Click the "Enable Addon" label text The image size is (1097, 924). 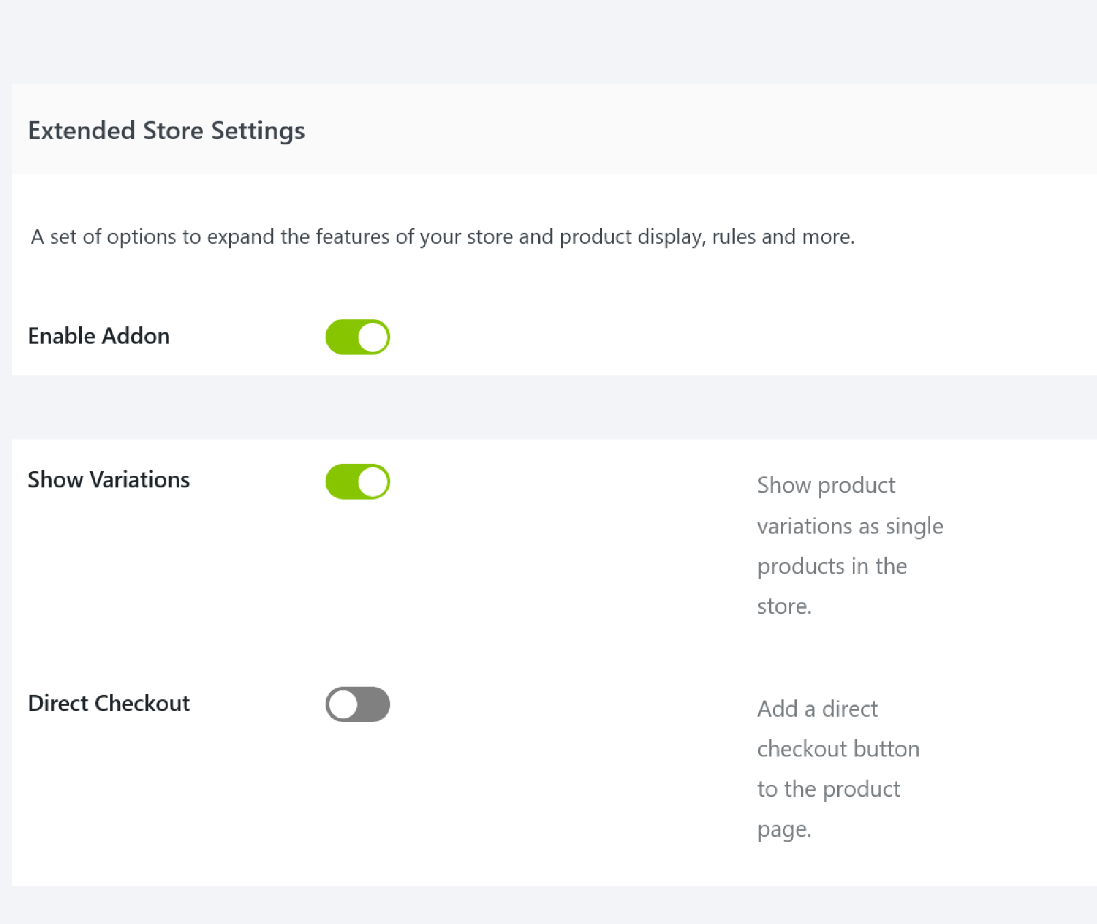pos(99,336)
